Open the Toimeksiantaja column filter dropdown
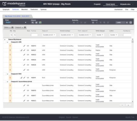 [67, 35]
